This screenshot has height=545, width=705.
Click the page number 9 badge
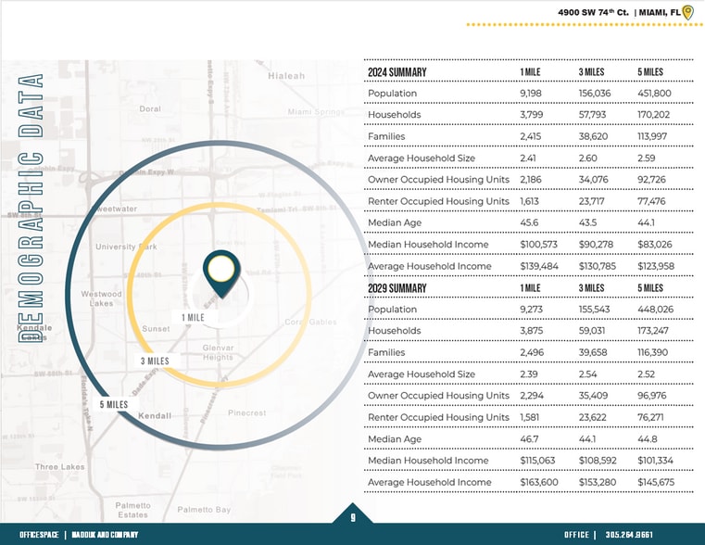tap(352, 518)
